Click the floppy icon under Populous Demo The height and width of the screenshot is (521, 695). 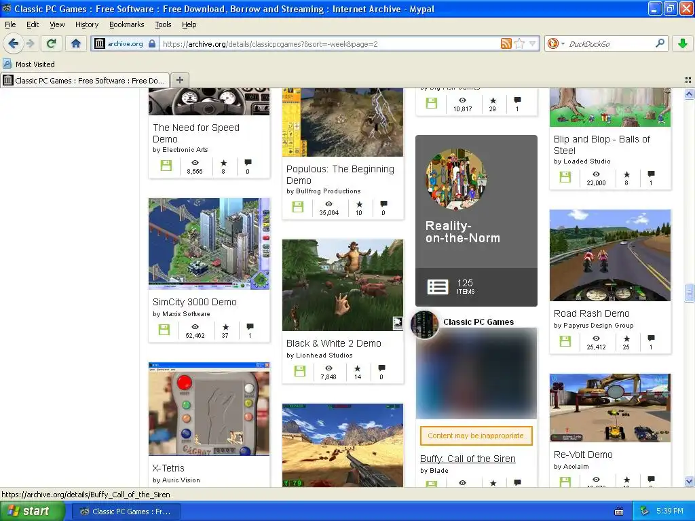point(298,207)
